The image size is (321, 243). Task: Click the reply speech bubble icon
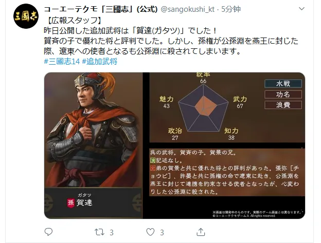pos(48,232)
